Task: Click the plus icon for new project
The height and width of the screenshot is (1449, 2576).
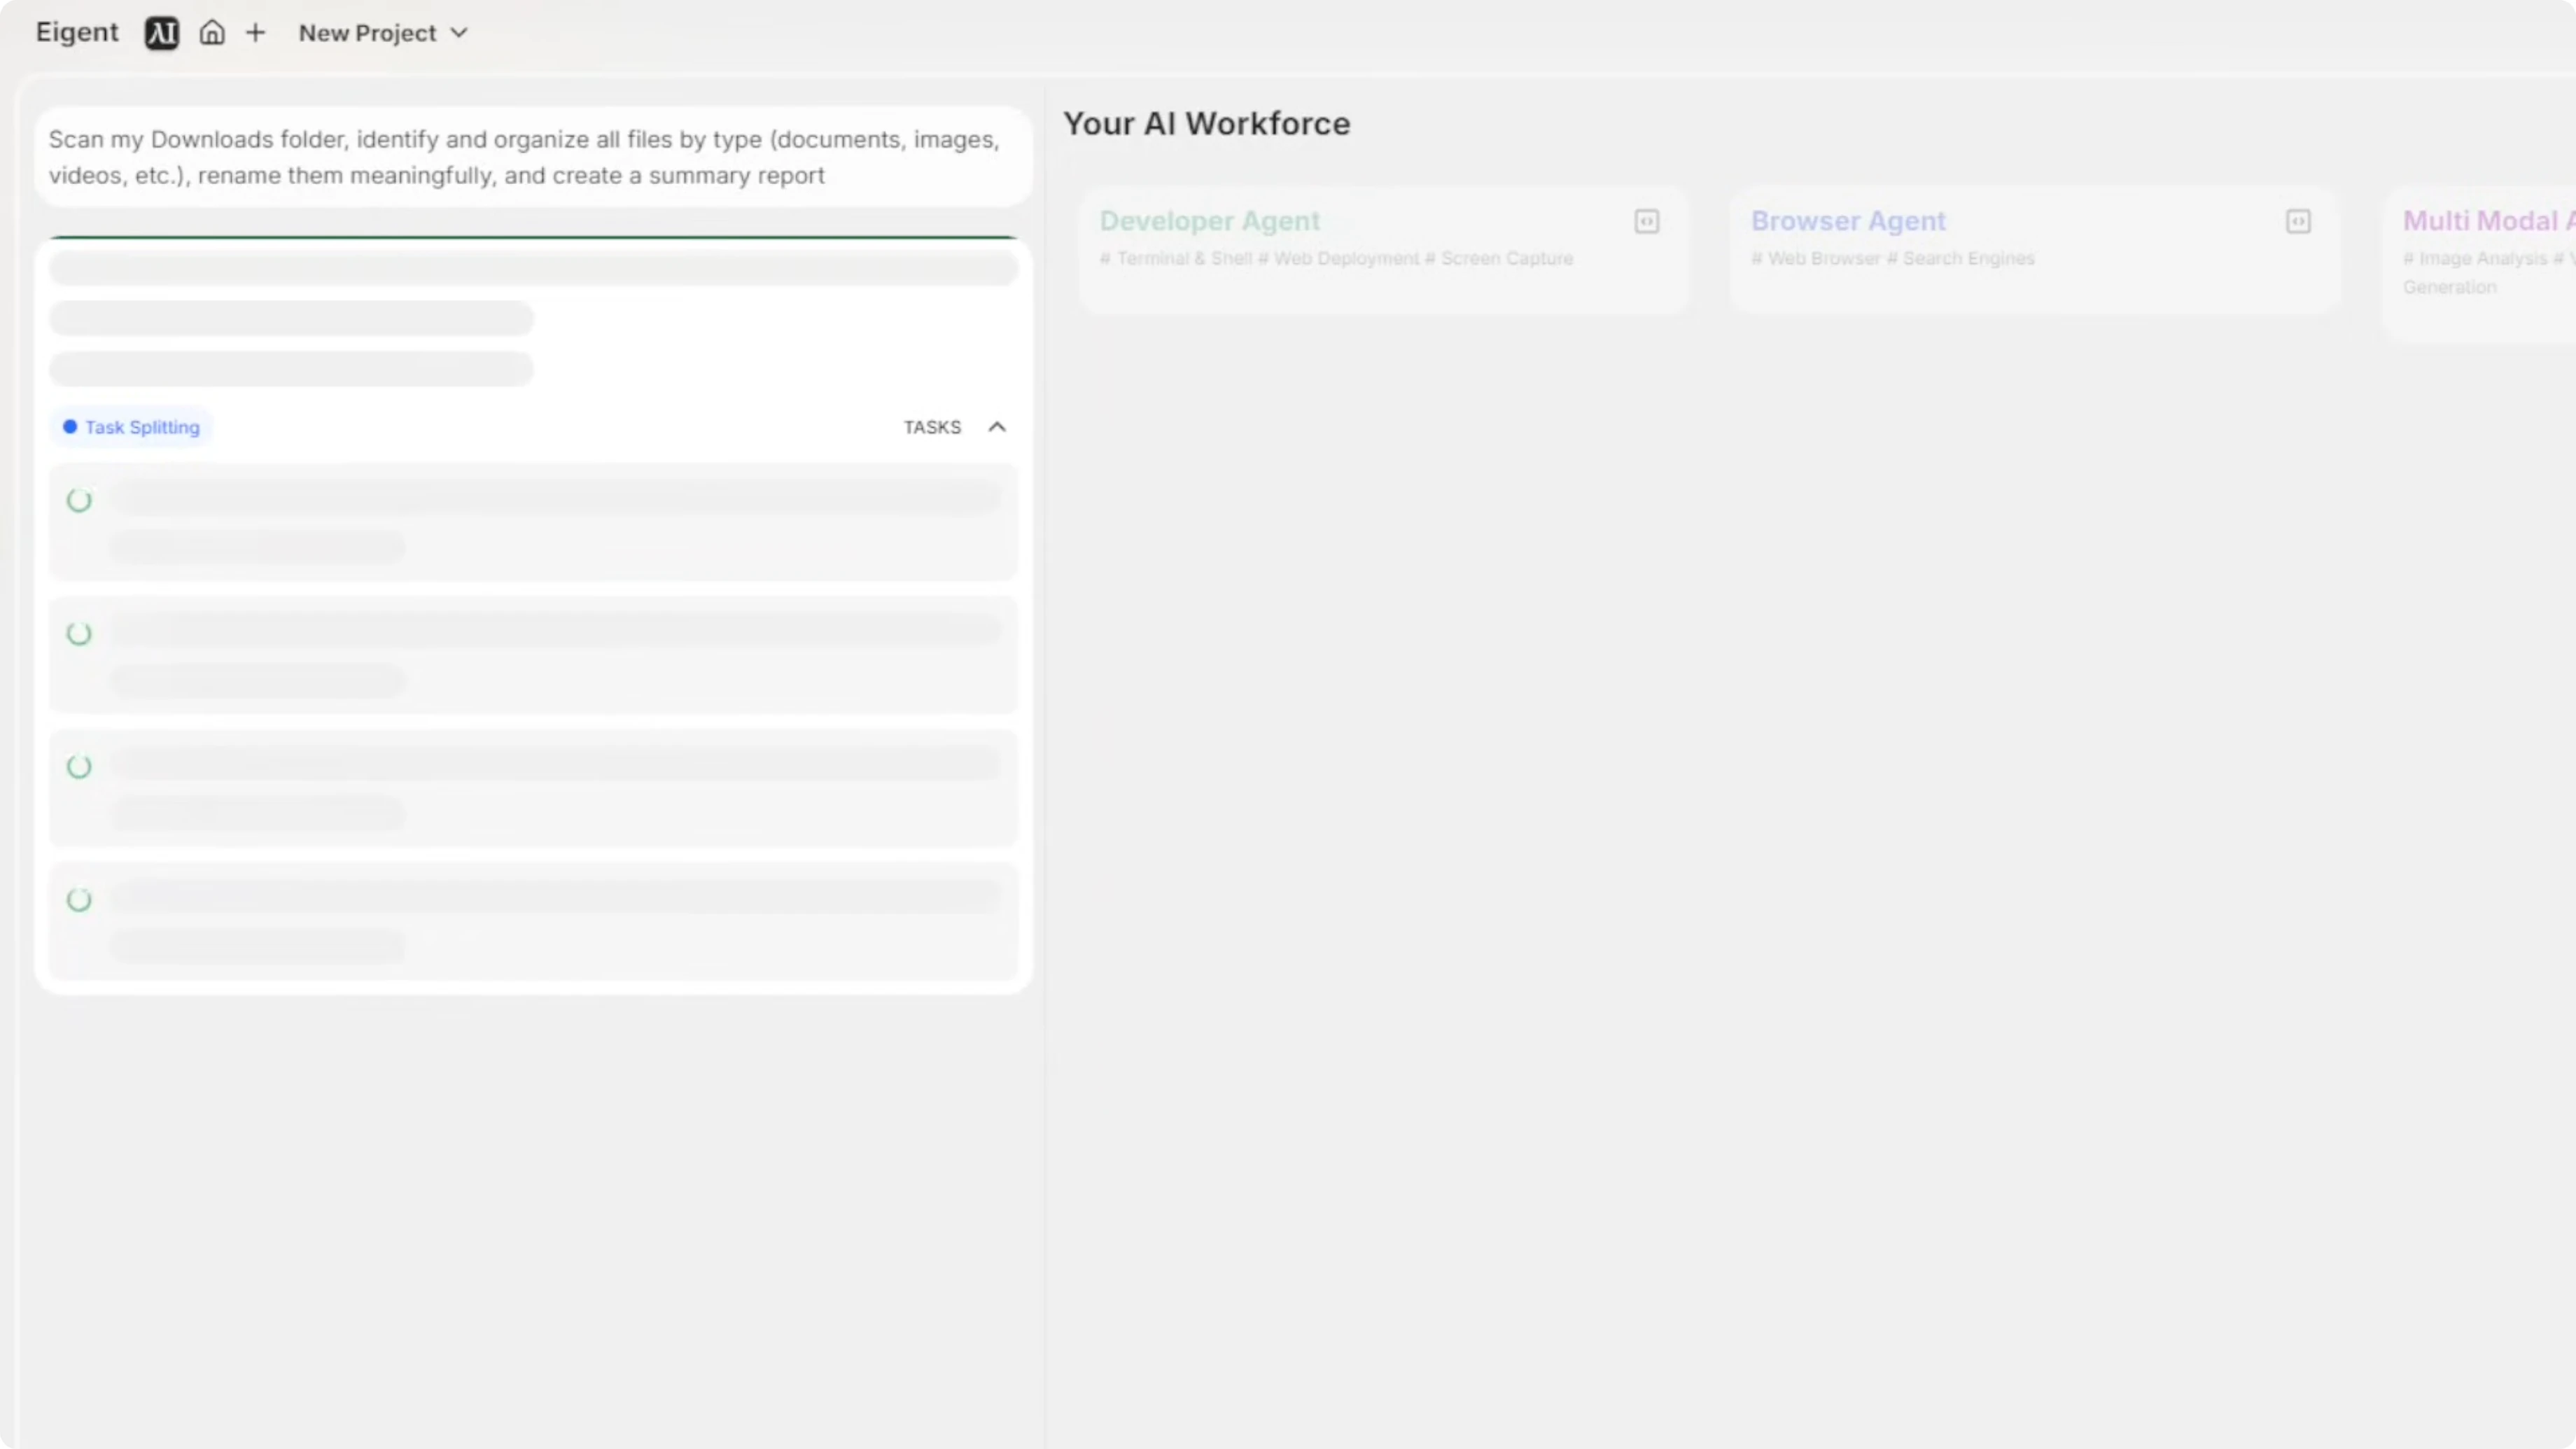Action: [x=256, y=33]
